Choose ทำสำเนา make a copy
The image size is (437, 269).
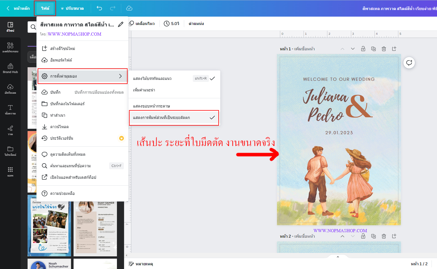tap(82, 115)
